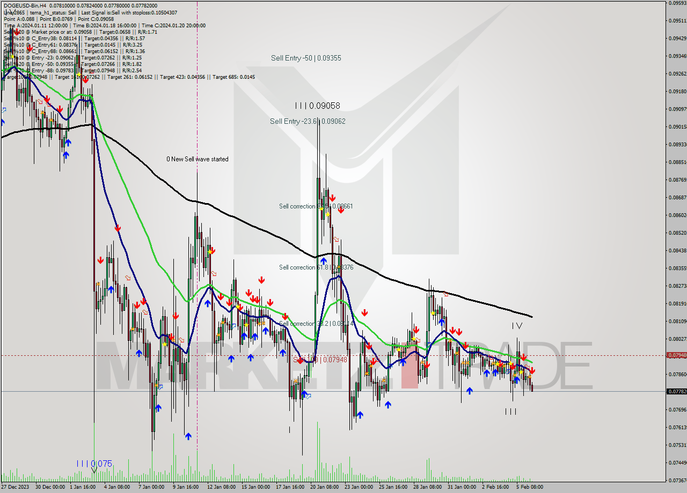Click the 'Sell Entry -23.6 | 0.09062' label
The image size is (687, 493).
tap(308, 122)
